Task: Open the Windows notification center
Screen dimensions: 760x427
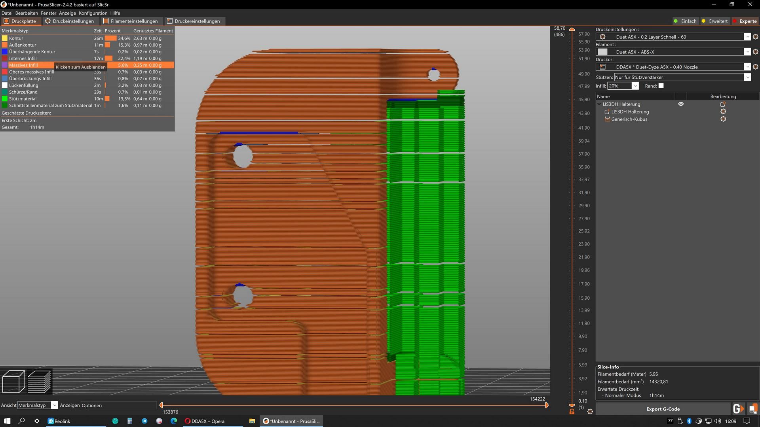Action: coord(747,421)
